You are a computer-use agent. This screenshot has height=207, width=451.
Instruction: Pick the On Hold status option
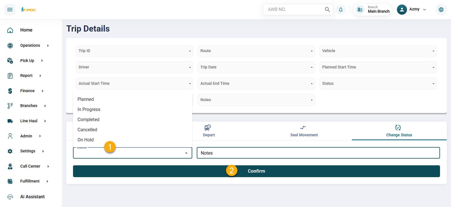132,140
